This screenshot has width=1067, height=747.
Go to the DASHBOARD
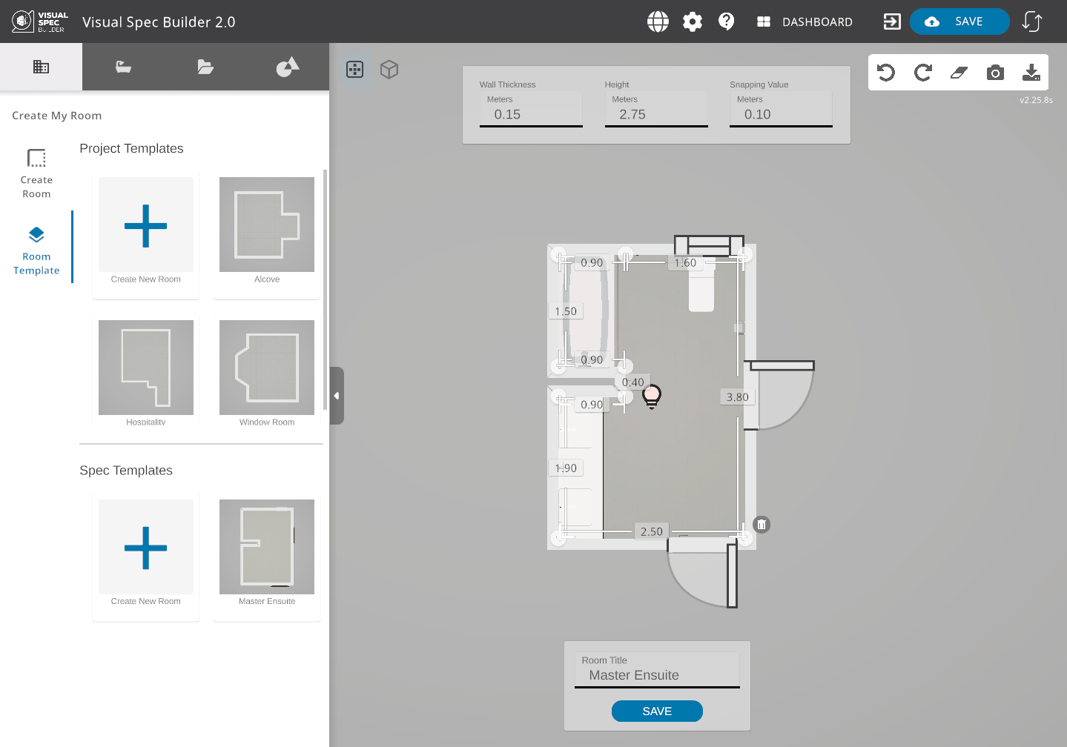pos(805,21)
